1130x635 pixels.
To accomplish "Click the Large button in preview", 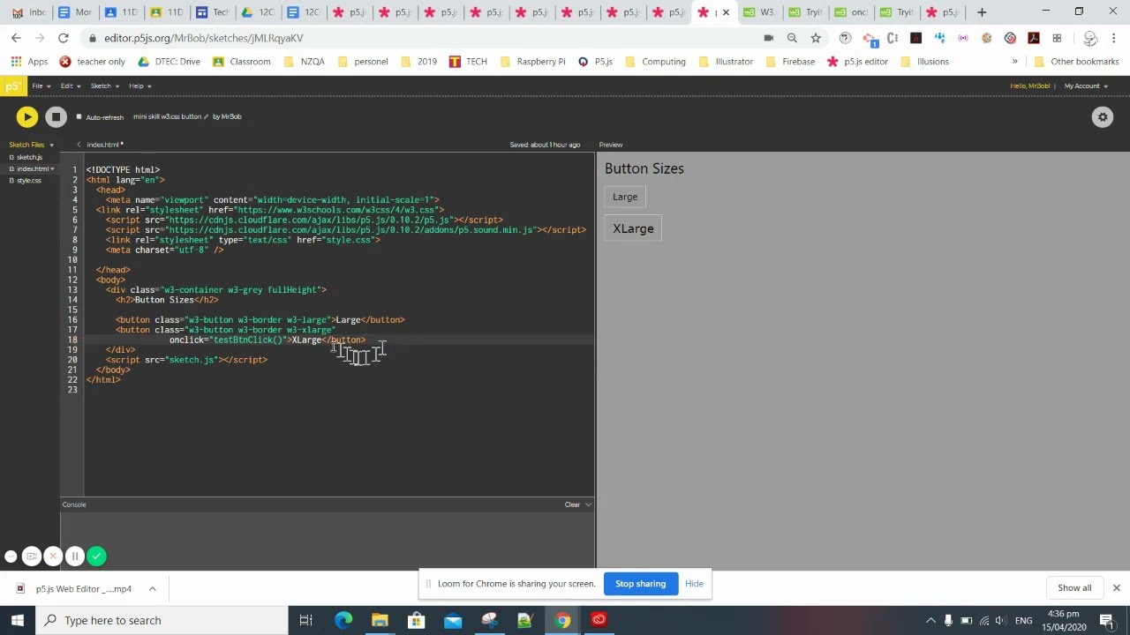I will 625,197.
